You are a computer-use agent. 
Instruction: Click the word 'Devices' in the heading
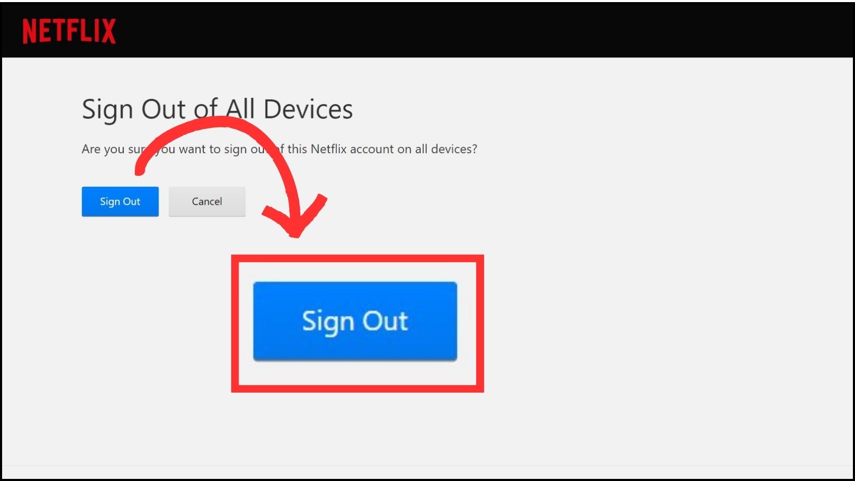(308, 109)
